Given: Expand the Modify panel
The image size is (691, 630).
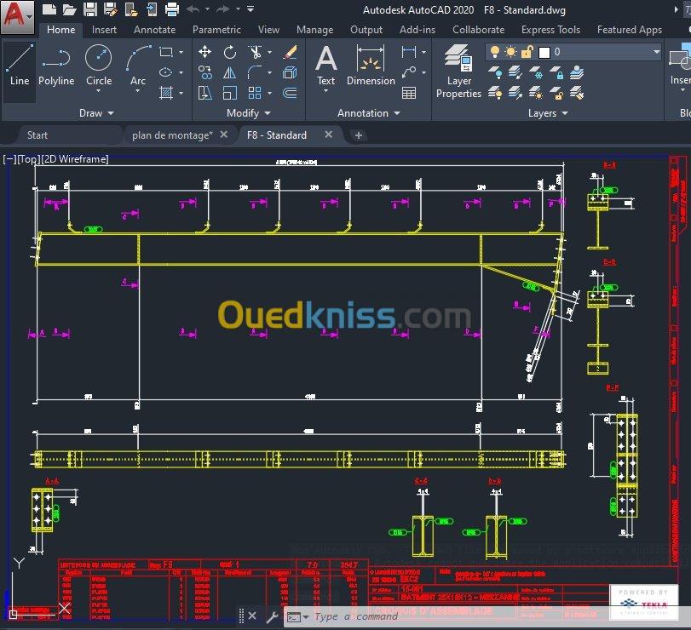Looking at the screenshot, I should tap(248, 113).
